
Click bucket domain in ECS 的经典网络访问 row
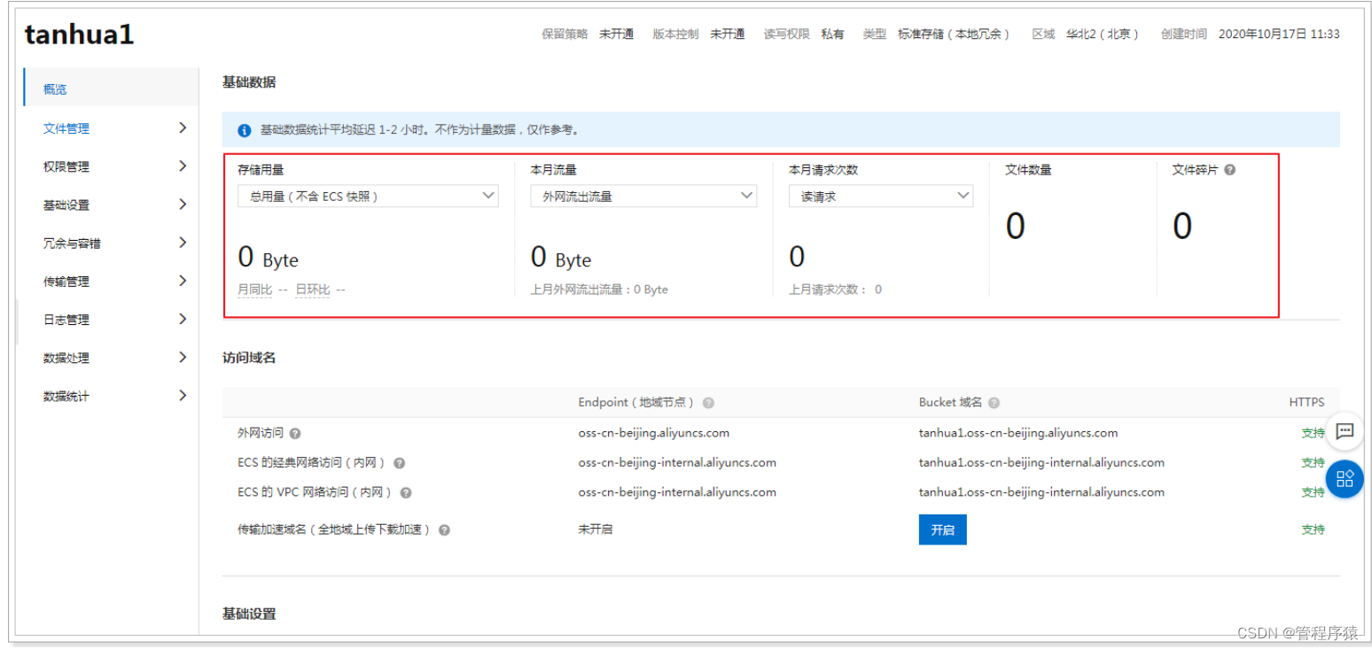pyautogui.click(x=1041, y=462)
